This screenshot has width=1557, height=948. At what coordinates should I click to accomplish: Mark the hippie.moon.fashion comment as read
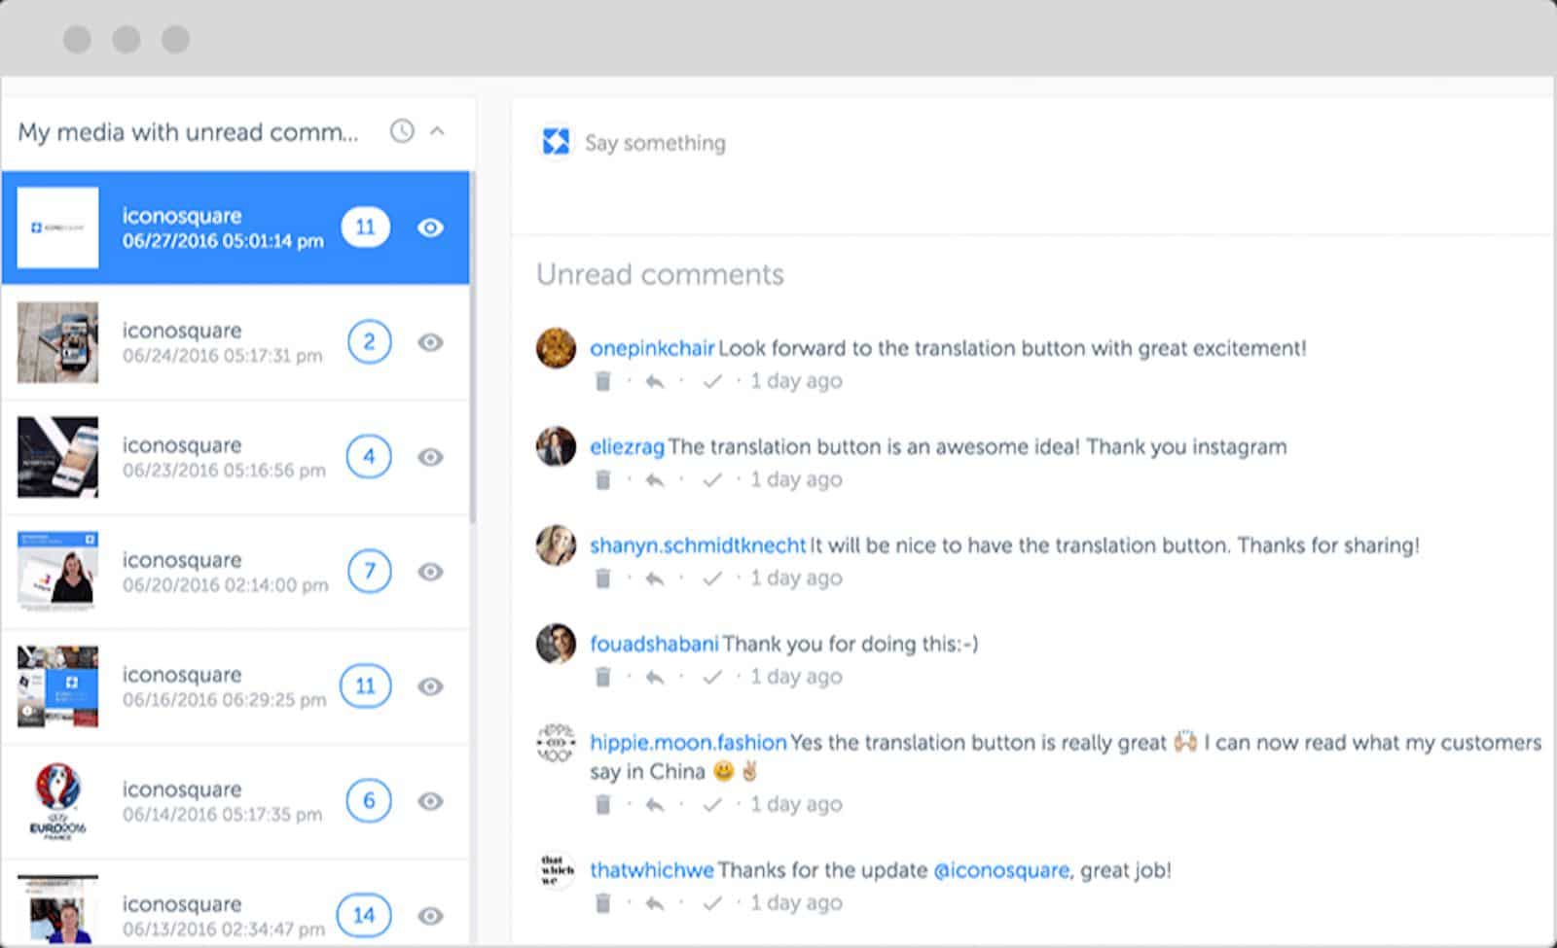pyautogui.click(x=712, y=804)
